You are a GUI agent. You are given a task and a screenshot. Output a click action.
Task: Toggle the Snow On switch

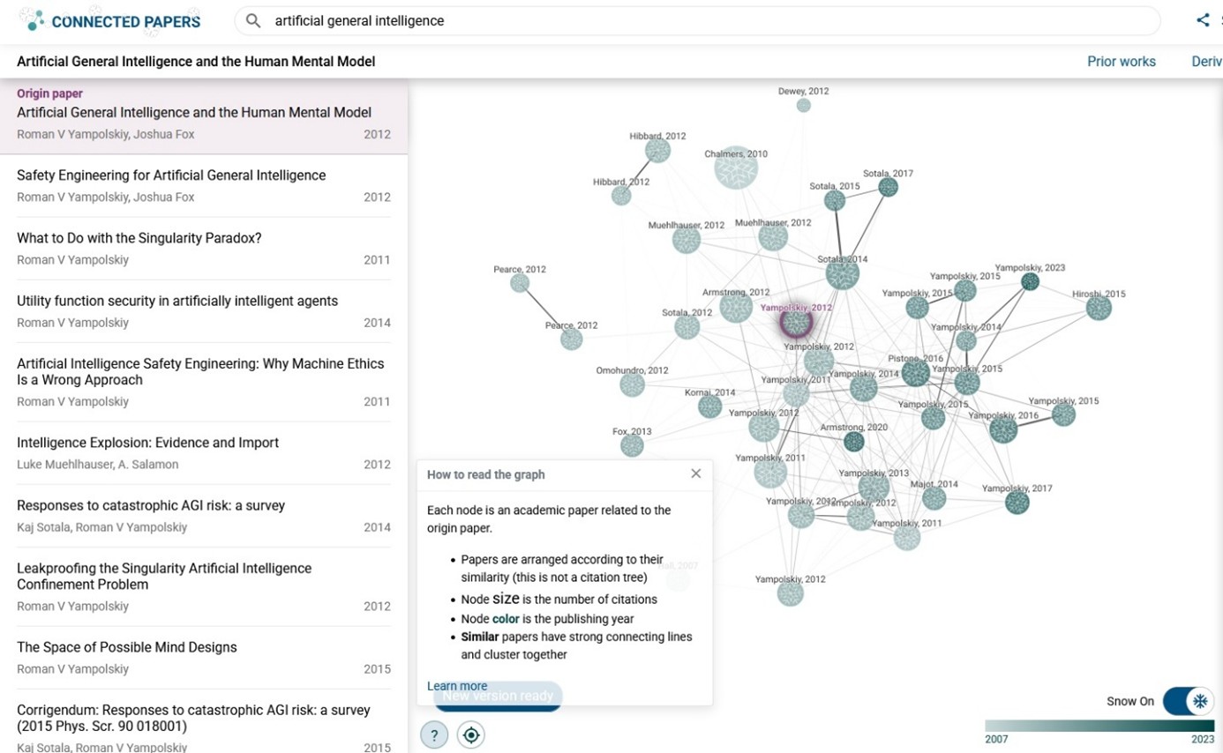(x=1189, y=701)
